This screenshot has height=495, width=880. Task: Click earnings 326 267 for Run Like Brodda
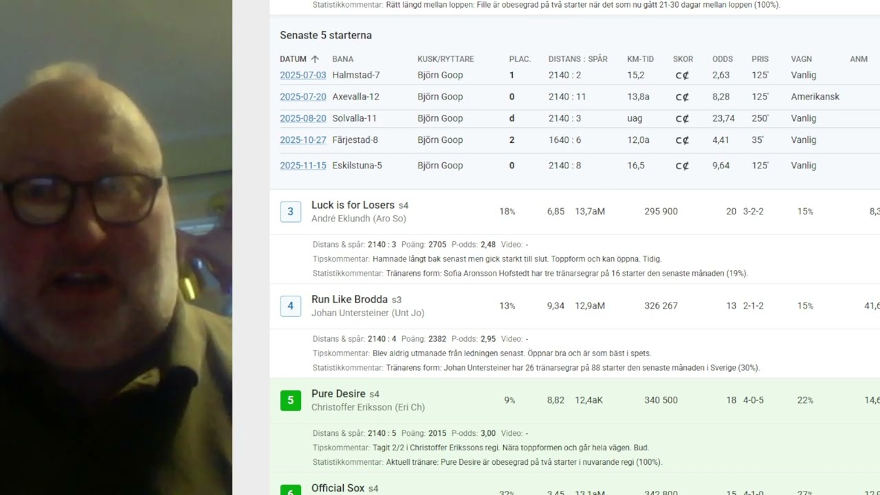(661, 306)
